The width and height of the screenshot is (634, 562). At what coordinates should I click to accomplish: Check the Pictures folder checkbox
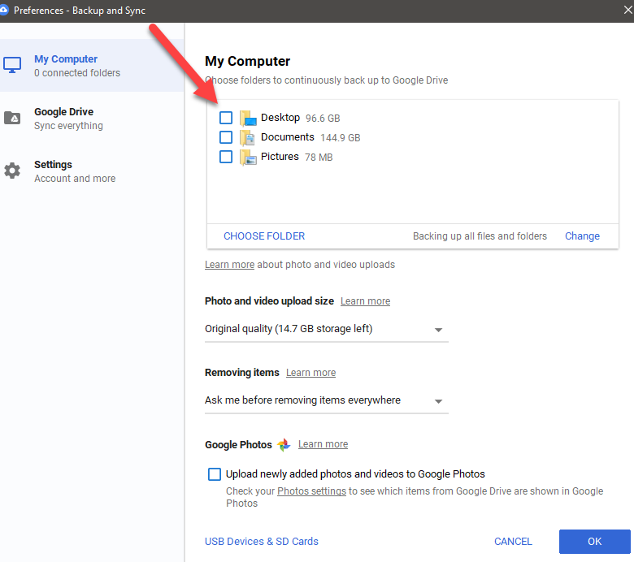click(226, 157)
